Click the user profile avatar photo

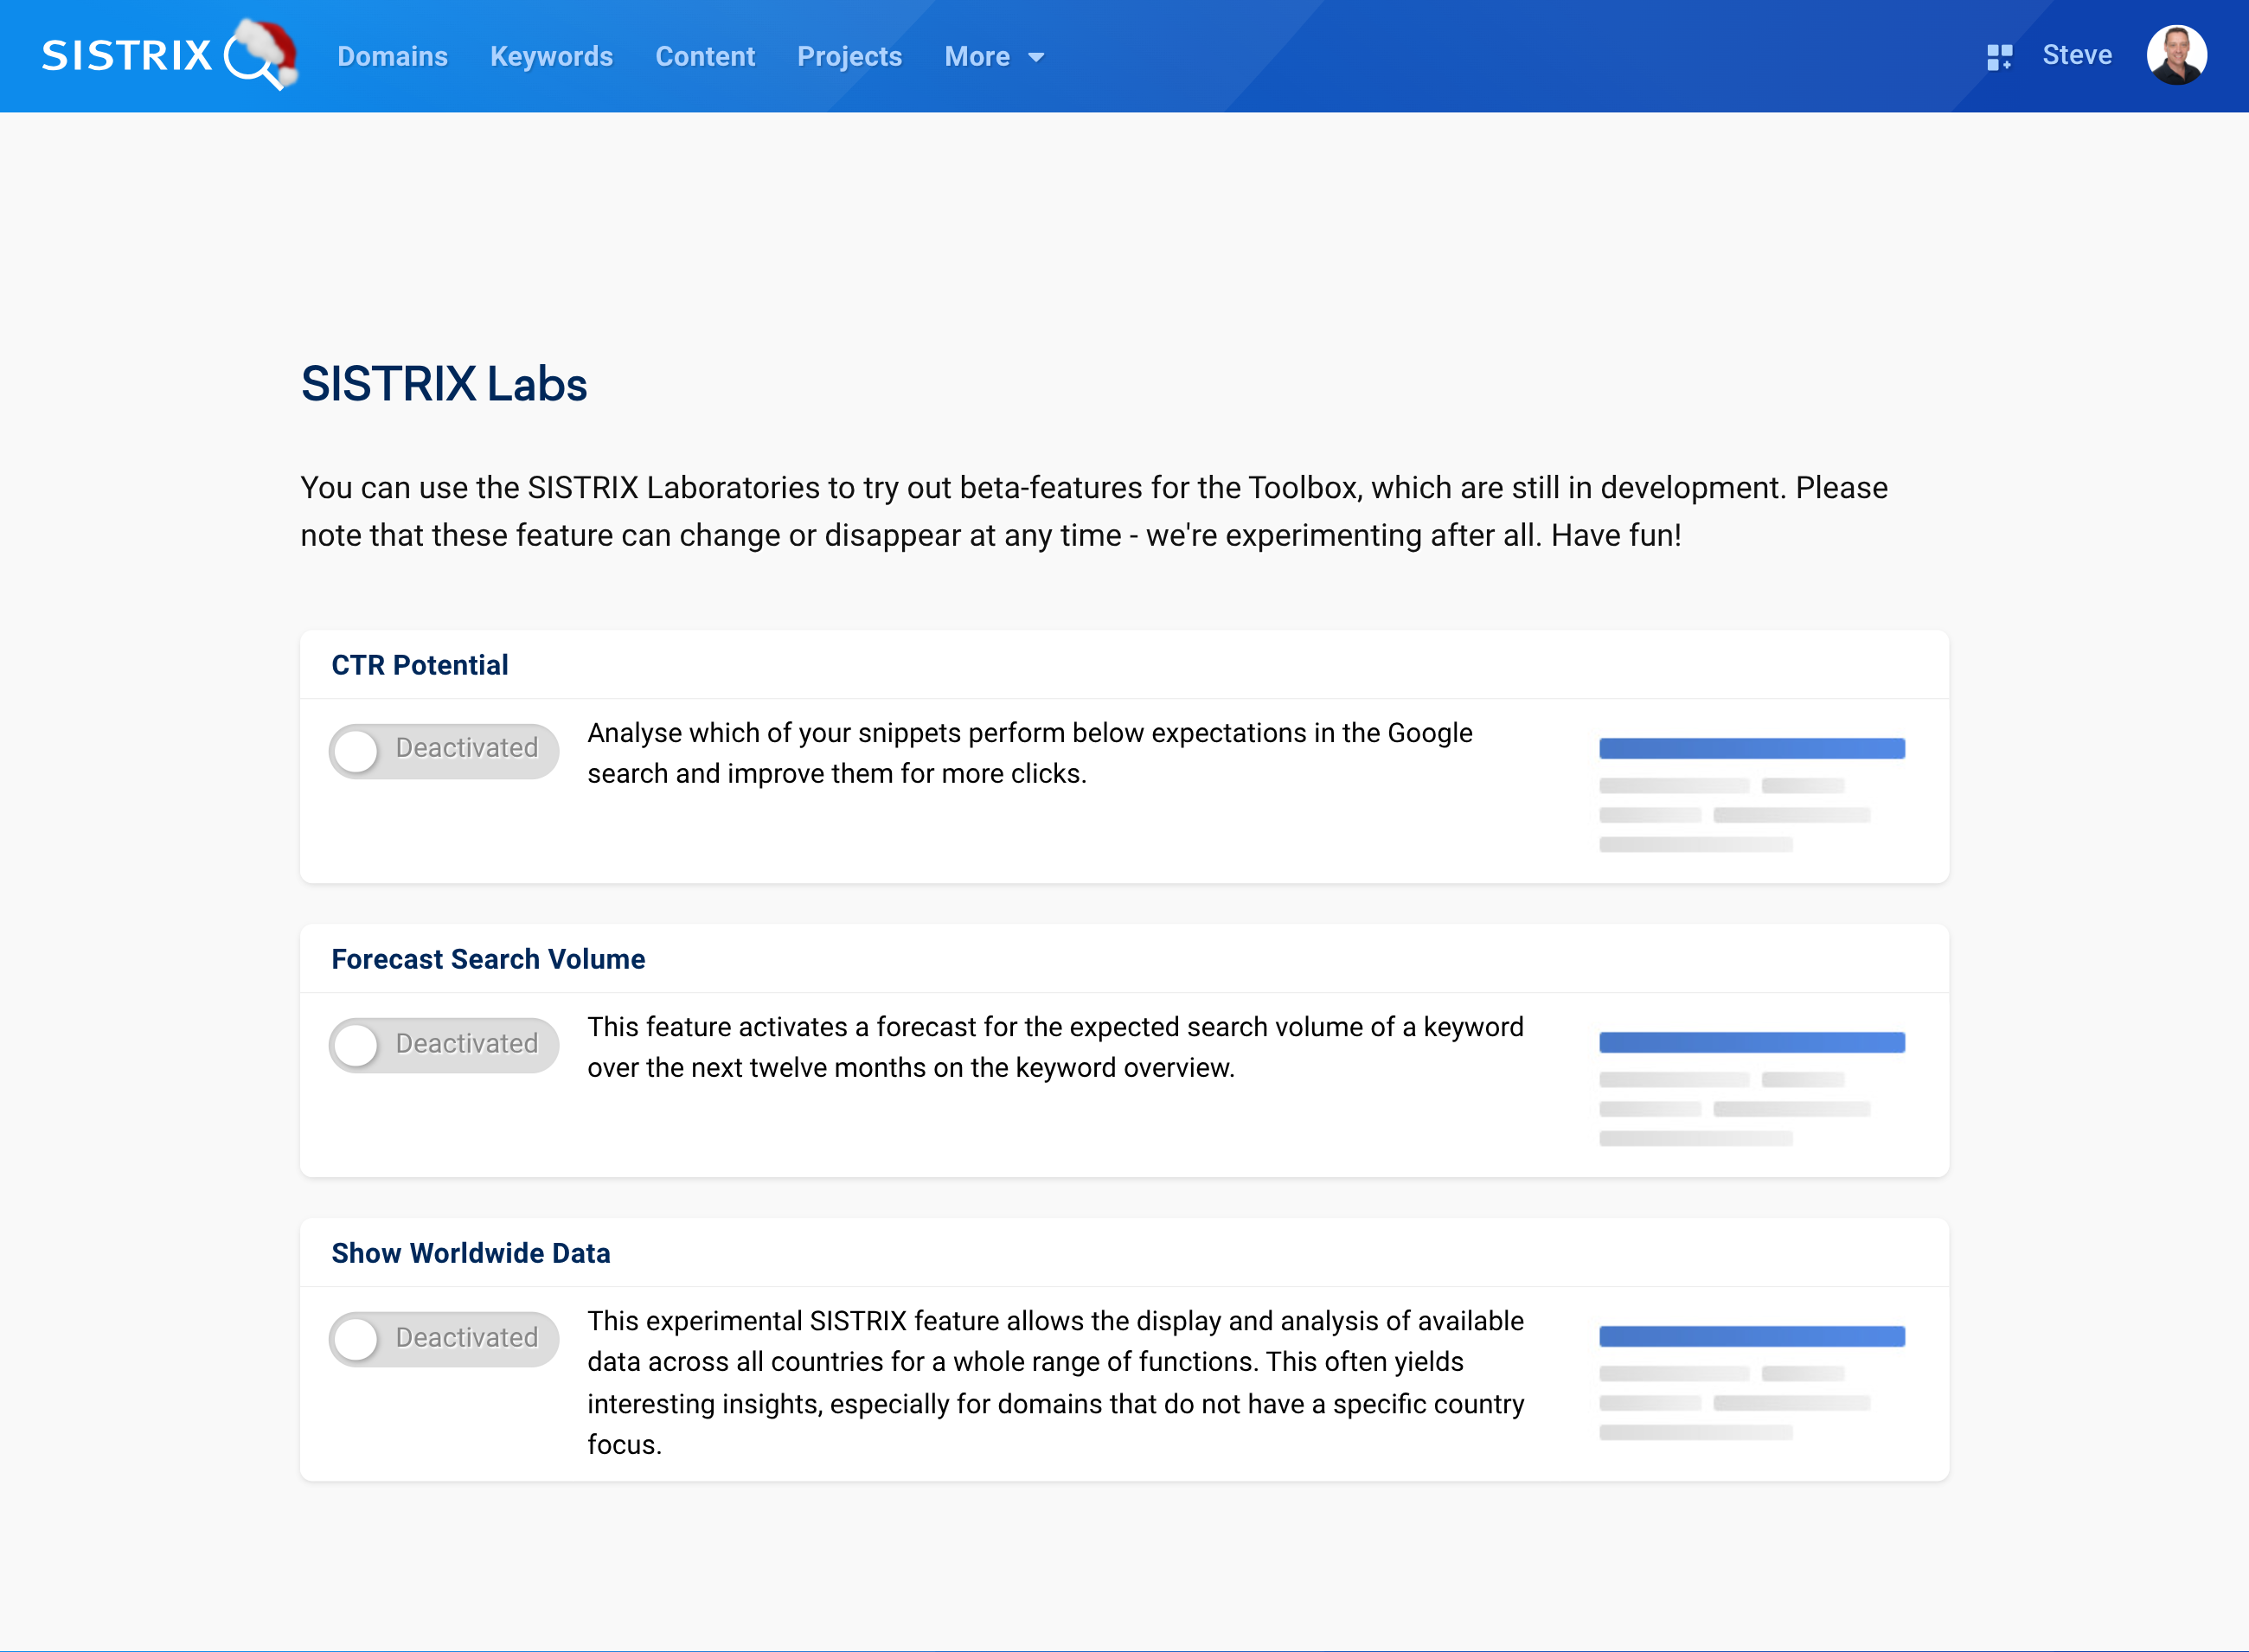[2176, 56]
